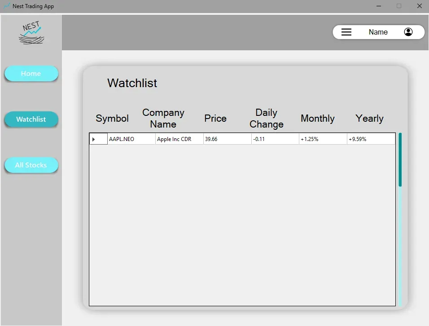Viewport: 429px width, 326px height.
Task: Click the Yearly column heading
Action: click(369, 119)
